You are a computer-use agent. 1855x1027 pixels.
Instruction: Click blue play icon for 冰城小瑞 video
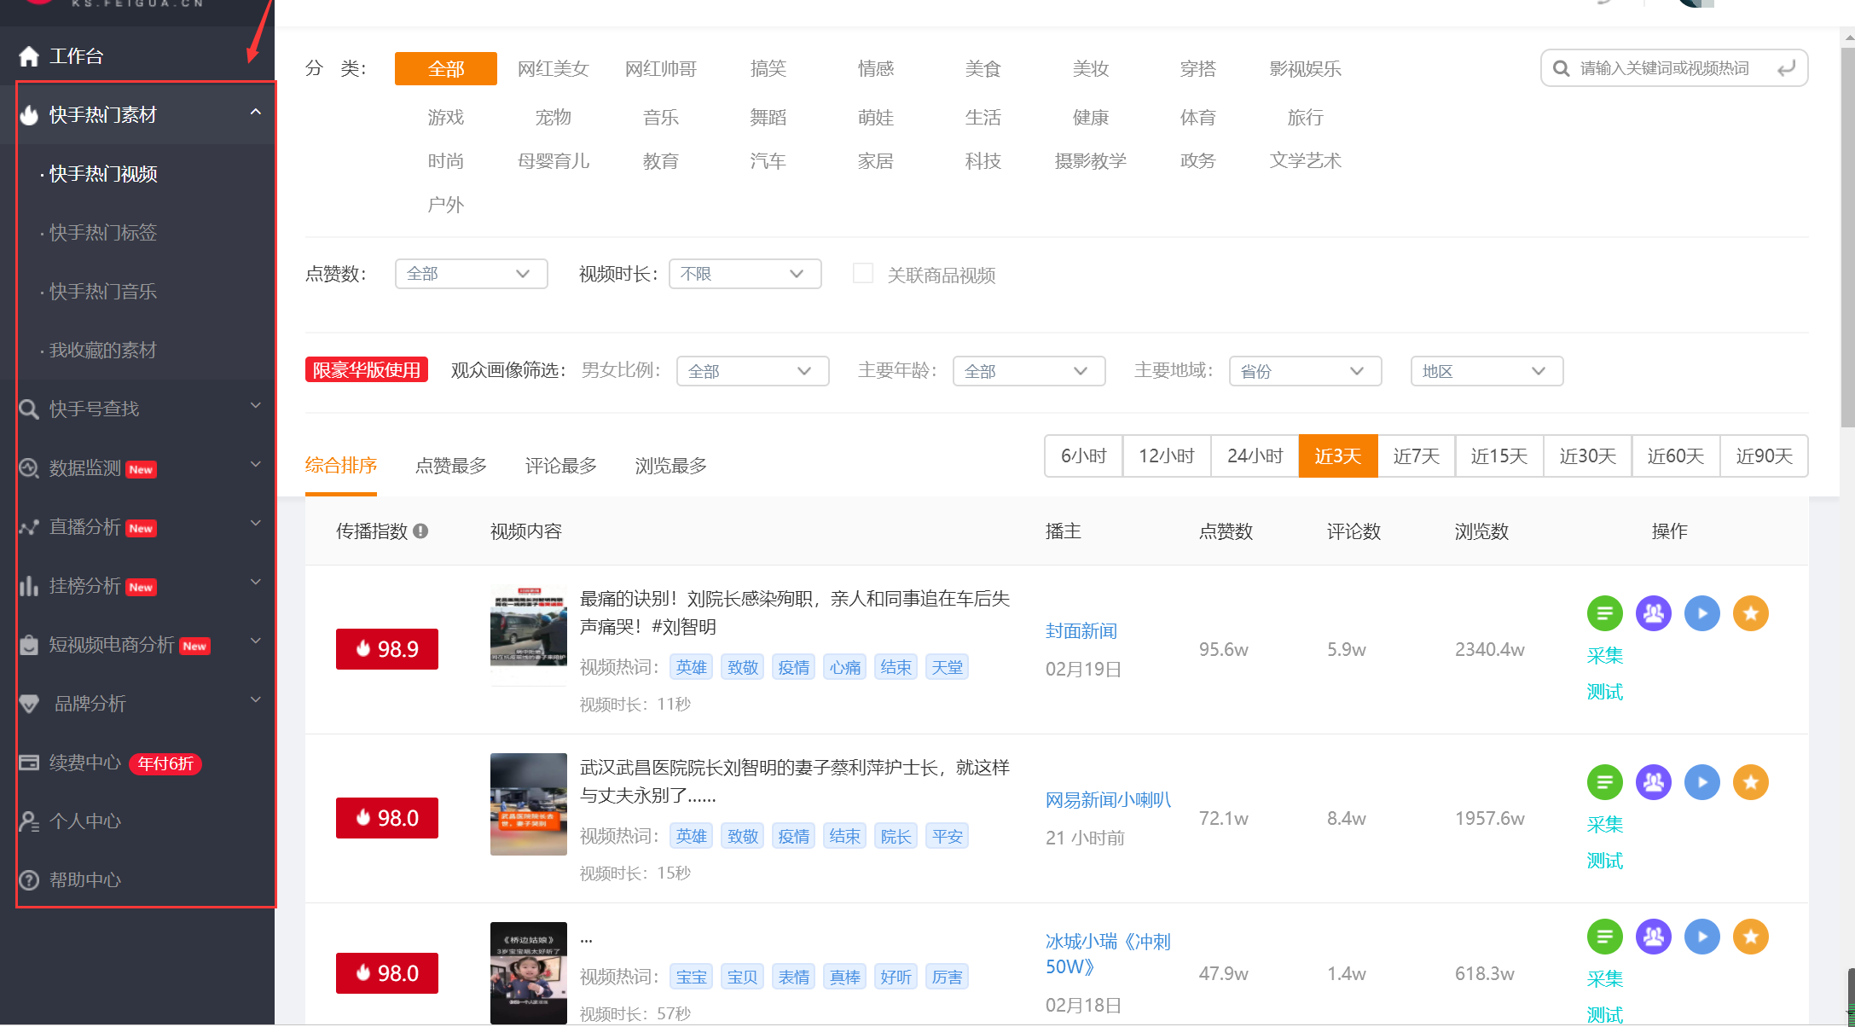pyautogui.click(x=1702, y=937)
